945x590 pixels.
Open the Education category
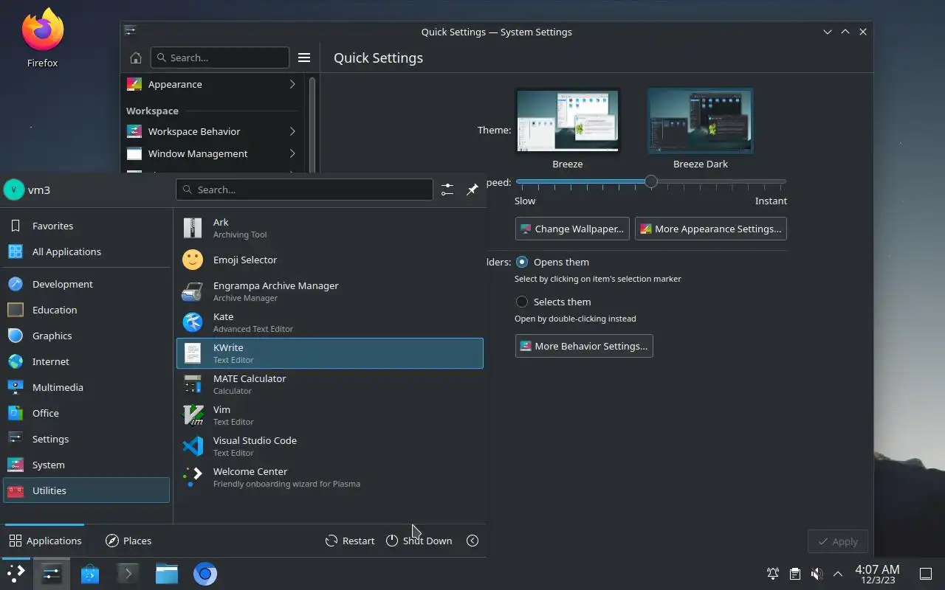86,310
